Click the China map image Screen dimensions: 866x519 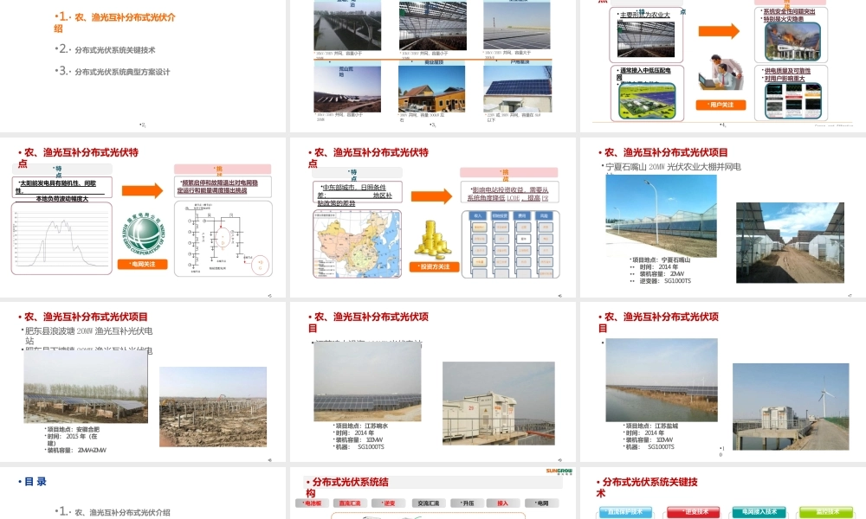pyautogui.click(x=358, y=244)
